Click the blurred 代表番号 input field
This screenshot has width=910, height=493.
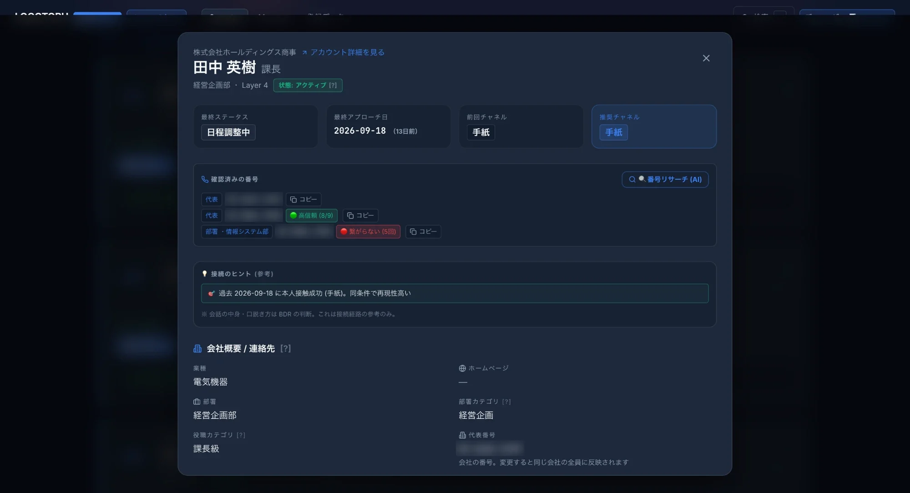pyautogui.click(x=490, y=449)
